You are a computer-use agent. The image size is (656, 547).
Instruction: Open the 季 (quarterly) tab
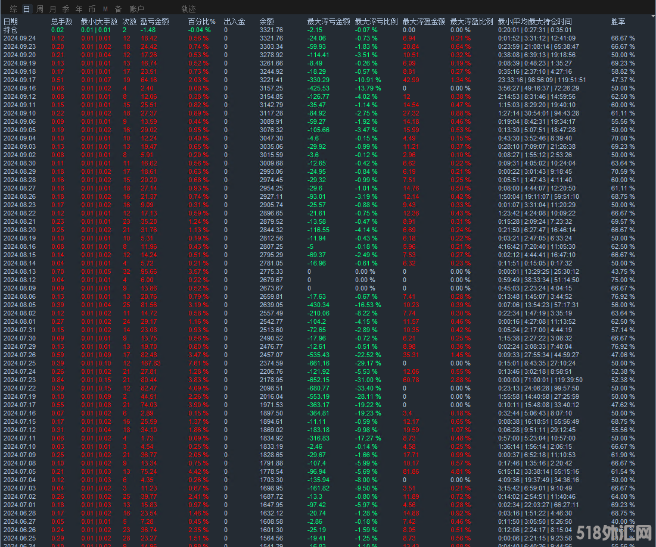66,9
